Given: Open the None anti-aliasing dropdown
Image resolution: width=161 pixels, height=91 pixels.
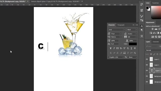Looking at the screenshot, I should tap(133, 57).
